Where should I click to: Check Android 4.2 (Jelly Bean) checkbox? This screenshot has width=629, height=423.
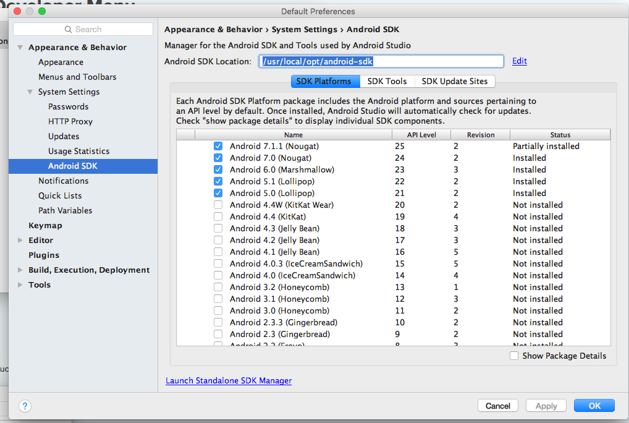click(218, 240)
